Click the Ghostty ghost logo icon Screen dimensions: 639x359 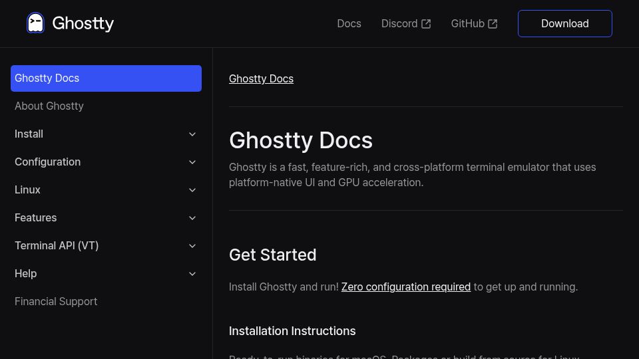coord(35,23)
